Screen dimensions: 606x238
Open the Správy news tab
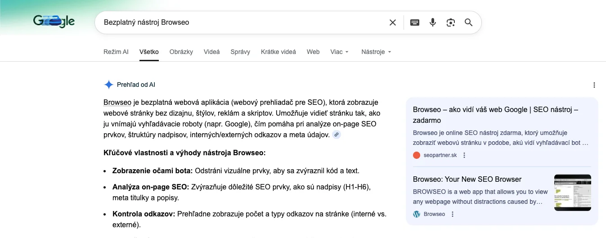(x=240, y=52)
